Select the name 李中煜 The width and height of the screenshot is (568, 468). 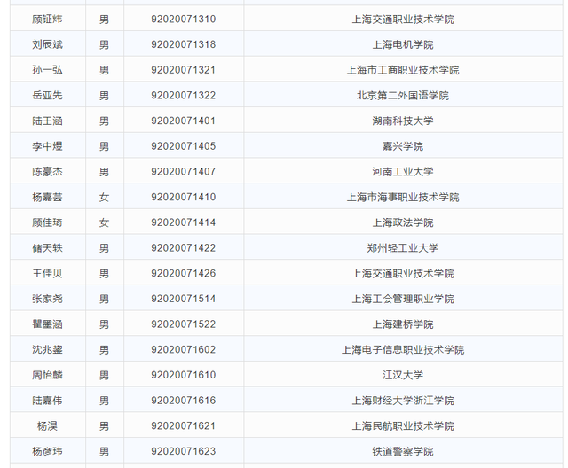click(x=47, y=146)
